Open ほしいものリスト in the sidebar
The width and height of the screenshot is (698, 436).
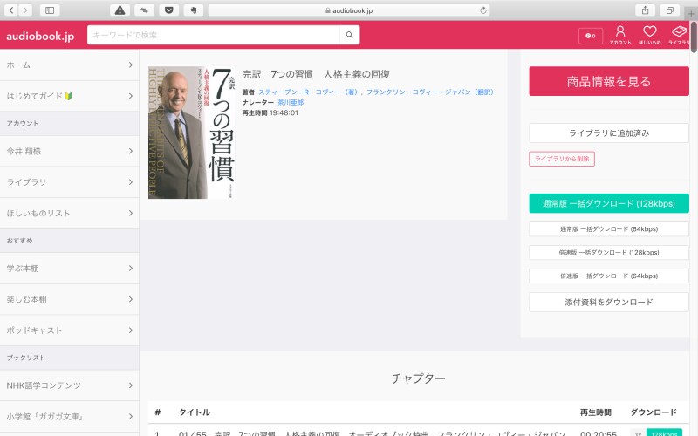[70, 213]
